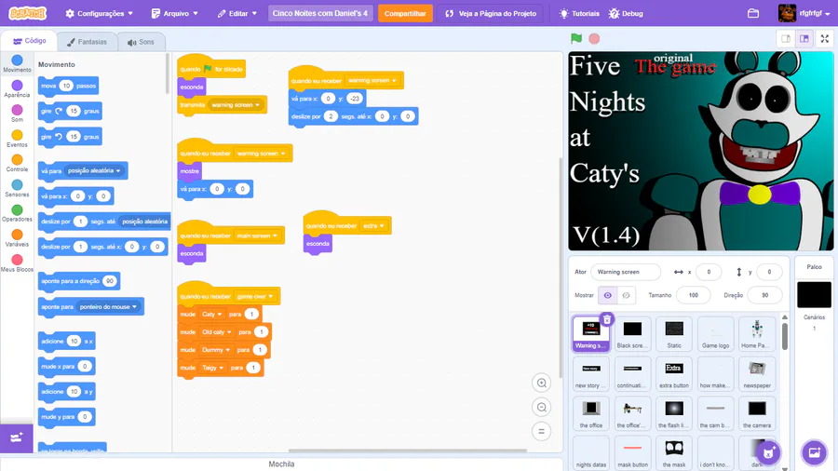
Task: Edit the sprite y position field
Action: pyautogui.click(x=770, y=272)
